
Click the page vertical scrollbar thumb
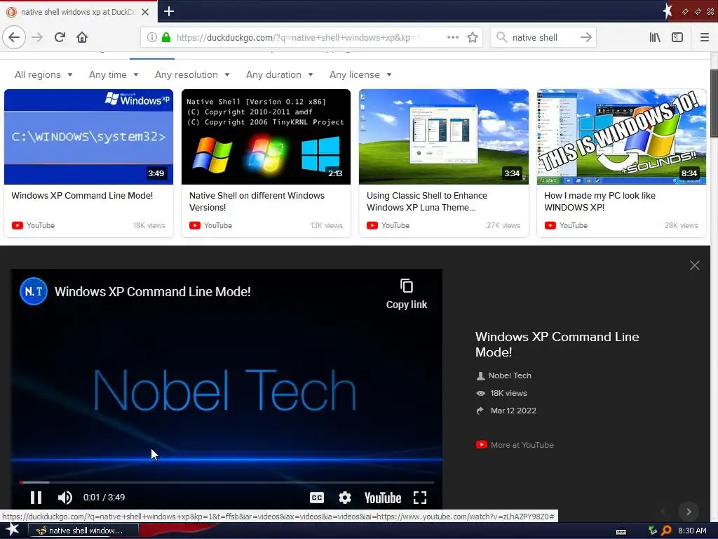tap(714, 103)
